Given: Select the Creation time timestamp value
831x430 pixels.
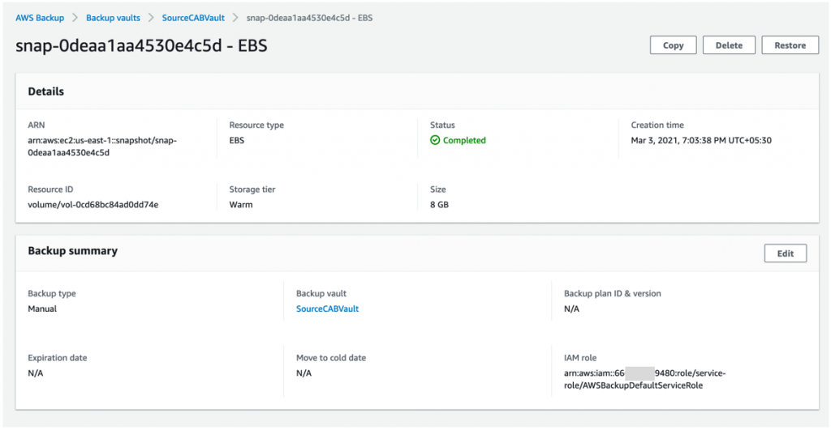Looking at the screenshot, I should pyautogui.click(x=700, y=141).
